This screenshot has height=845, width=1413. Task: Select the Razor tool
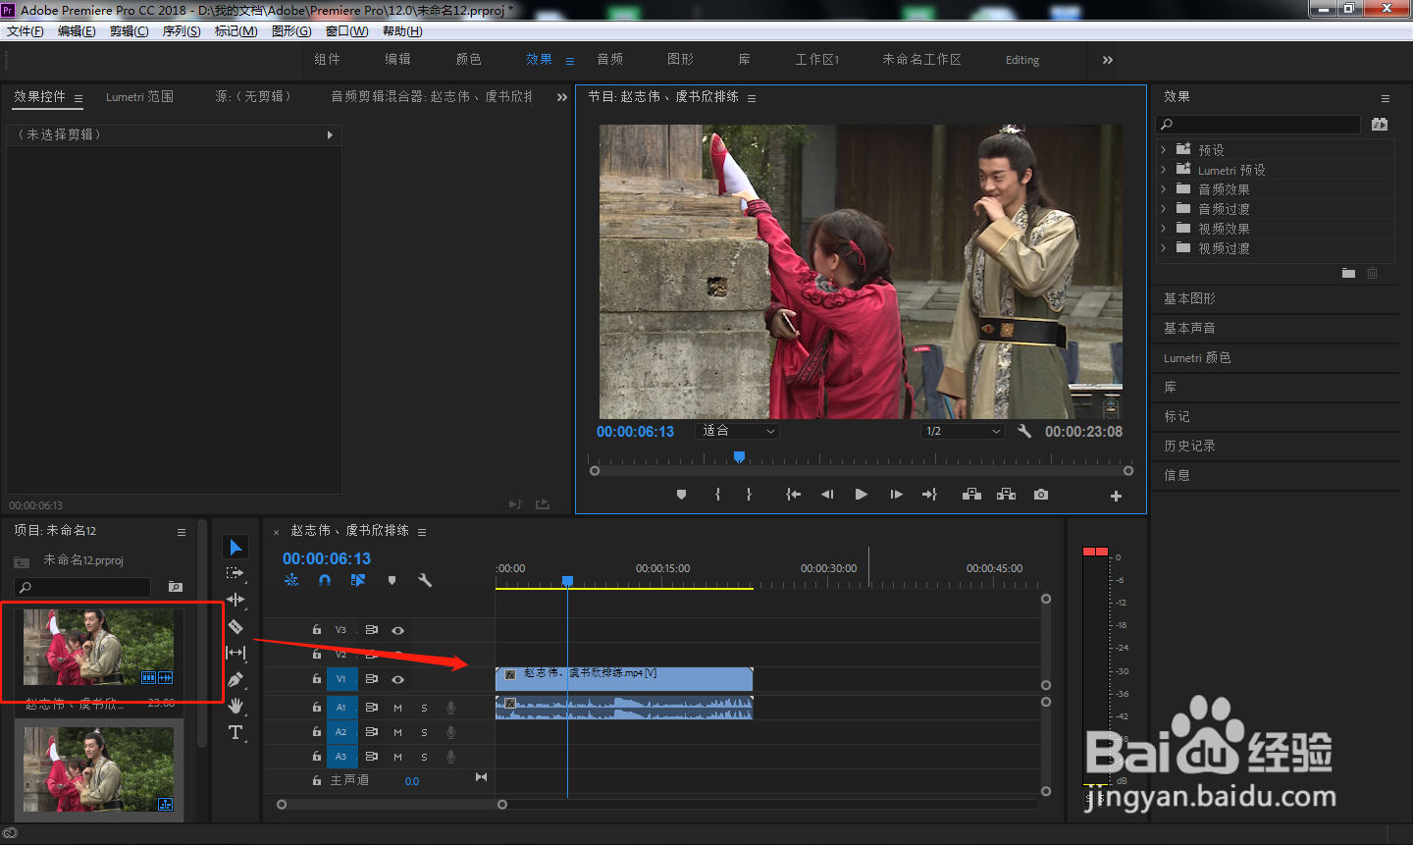tap(235, 626)
